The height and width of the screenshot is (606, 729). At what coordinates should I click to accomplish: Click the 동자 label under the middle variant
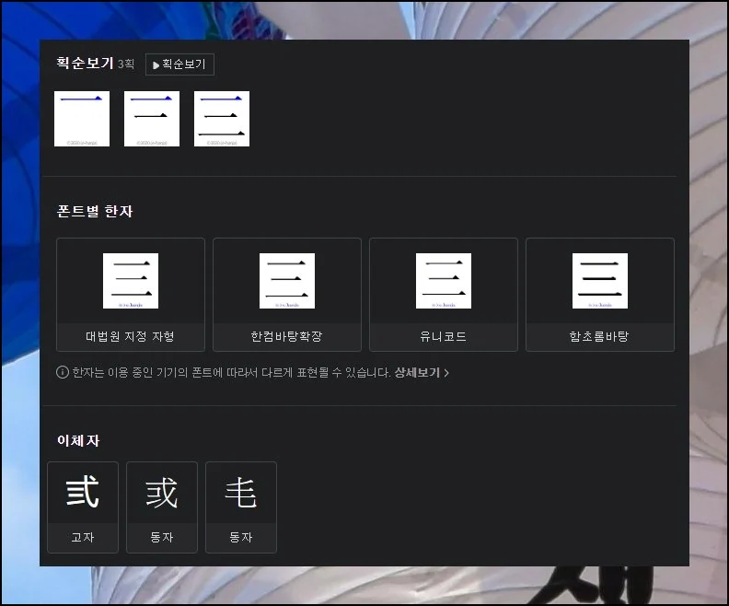point(162,537)
